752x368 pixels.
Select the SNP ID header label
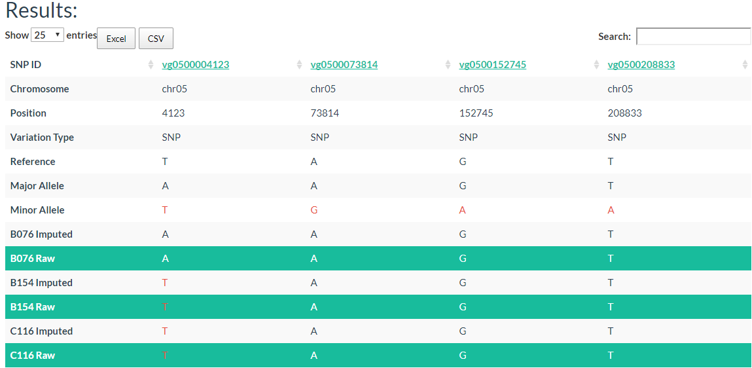[x=26, y=65]
